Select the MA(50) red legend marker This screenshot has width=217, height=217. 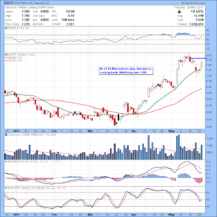point(6,61)
